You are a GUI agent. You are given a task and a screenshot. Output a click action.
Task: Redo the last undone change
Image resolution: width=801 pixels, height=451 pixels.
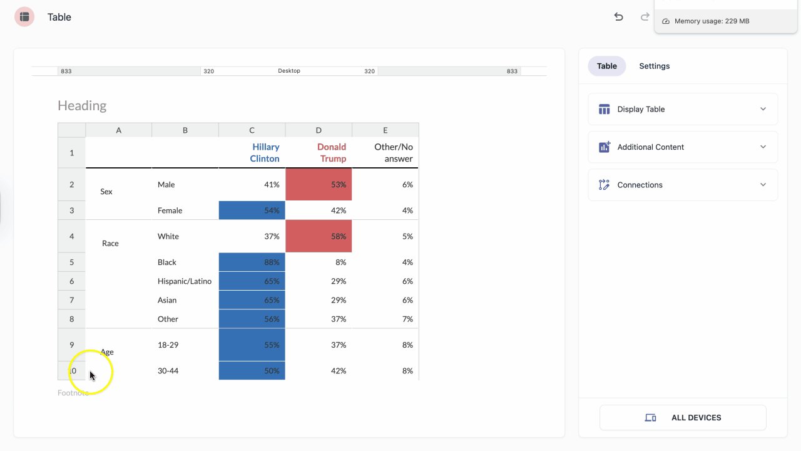[x=645, y=17]
